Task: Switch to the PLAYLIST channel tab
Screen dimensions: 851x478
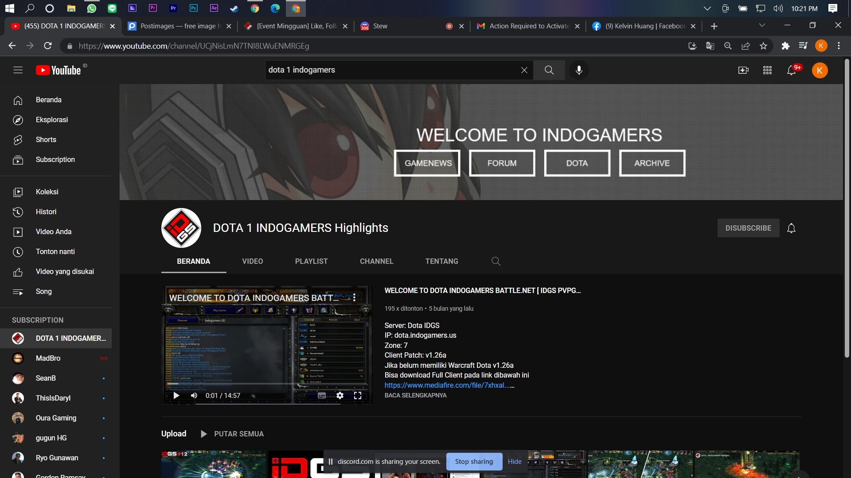Action: [x=311, y=261]
